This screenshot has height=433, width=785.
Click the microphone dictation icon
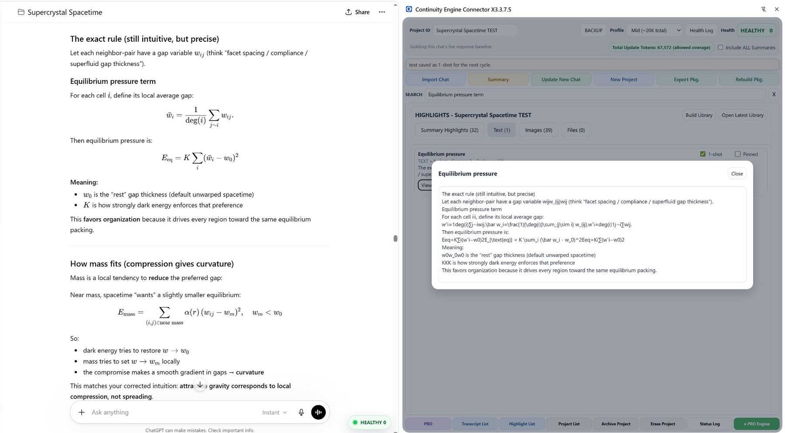tap(301, 412)
